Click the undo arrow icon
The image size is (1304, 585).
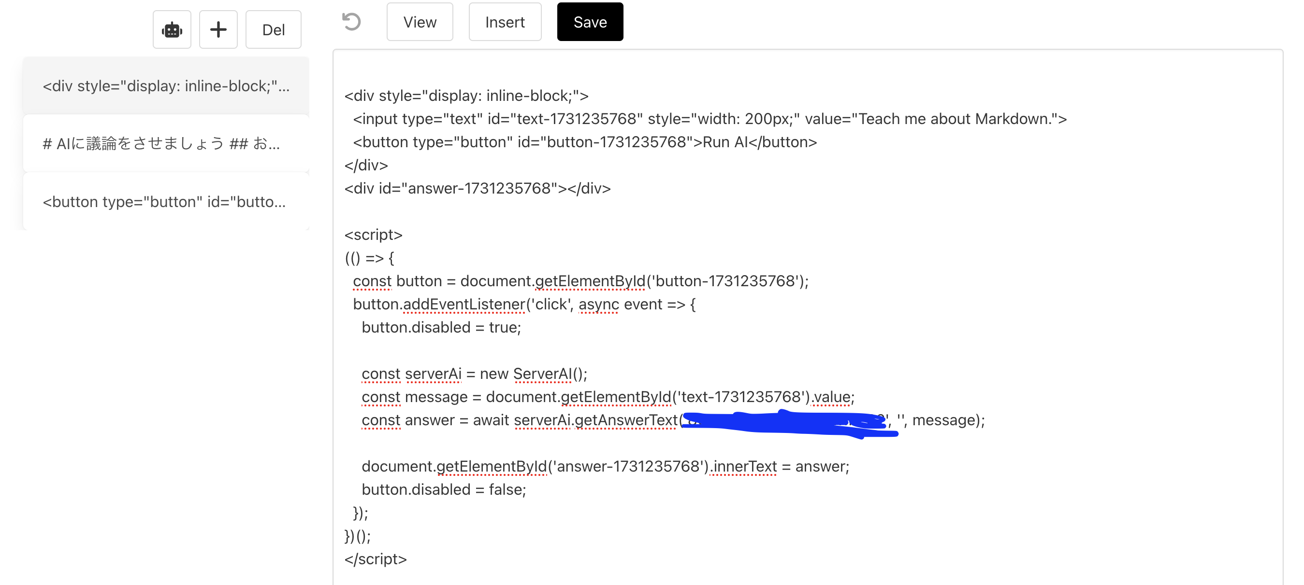click(x=351, y=22)
